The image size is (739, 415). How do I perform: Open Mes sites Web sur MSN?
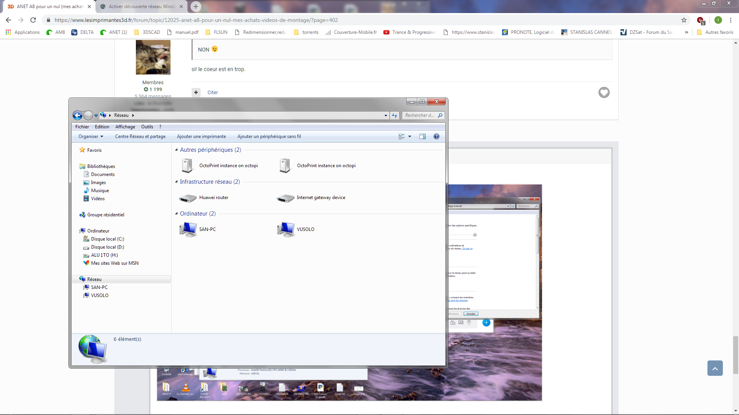coord(115,263)
